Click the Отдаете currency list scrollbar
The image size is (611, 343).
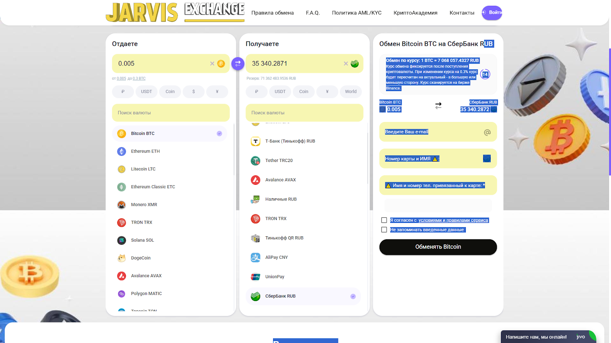click(234, 149)
